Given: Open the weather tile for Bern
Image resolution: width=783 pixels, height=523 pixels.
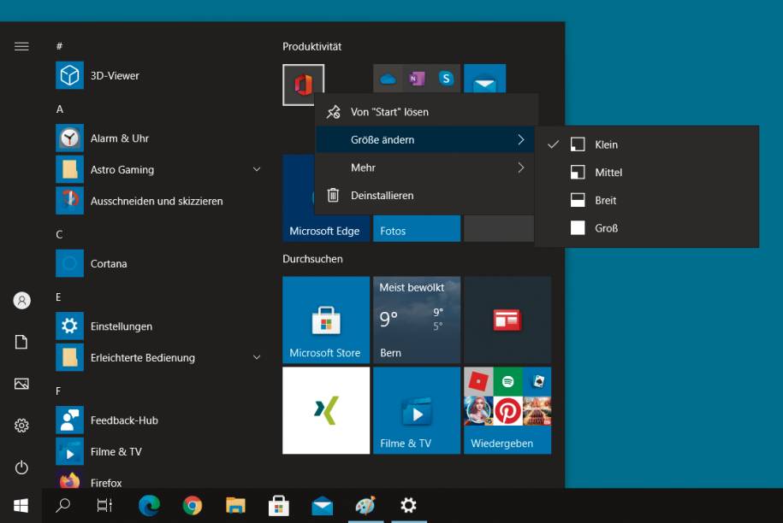Looking at the screenshot, I should 417,320.
